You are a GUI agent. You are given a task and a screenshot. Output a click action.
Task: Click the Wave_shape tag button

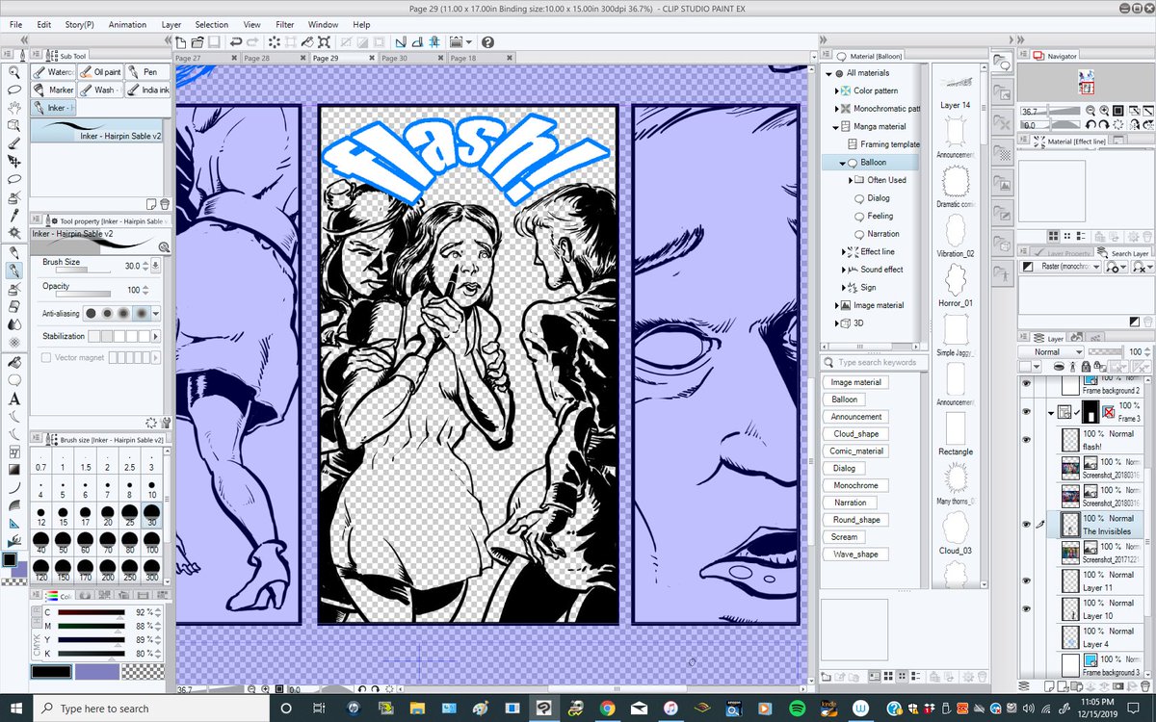(x=856, y=554)
